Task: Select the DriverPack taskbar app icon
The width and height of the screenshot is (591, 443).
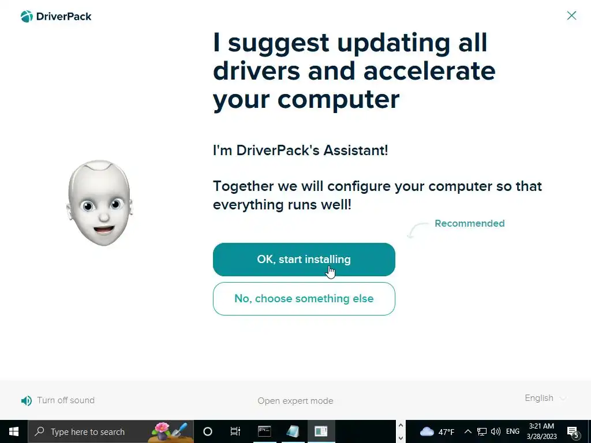Action: (321, 431)
